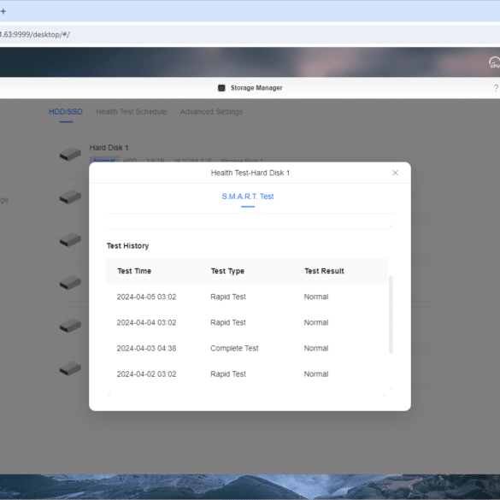Select the 2024-04-05 03:02 test row
Viewport: 500px width, 500px height.
[x=247, y=297]
